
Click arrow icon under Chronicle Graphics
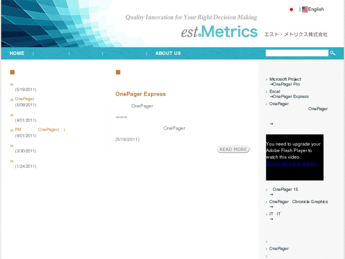tap(271, 207)
